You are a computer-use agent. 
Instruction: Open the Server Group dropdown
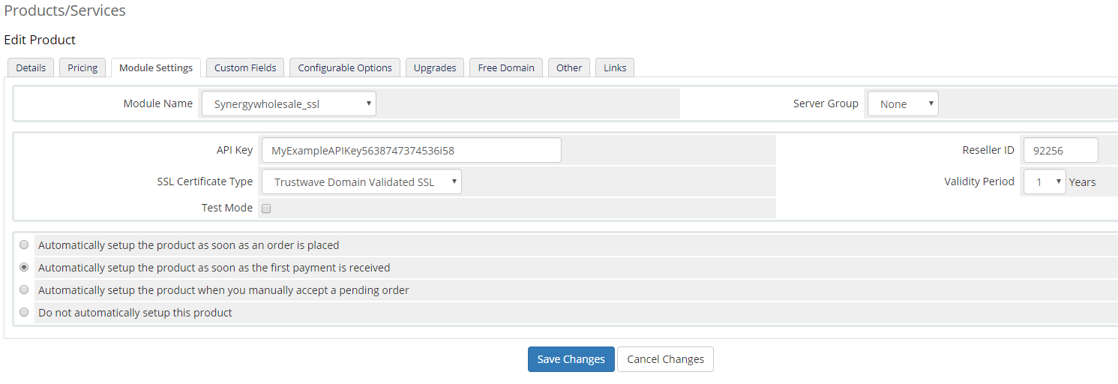click(903, 104)
